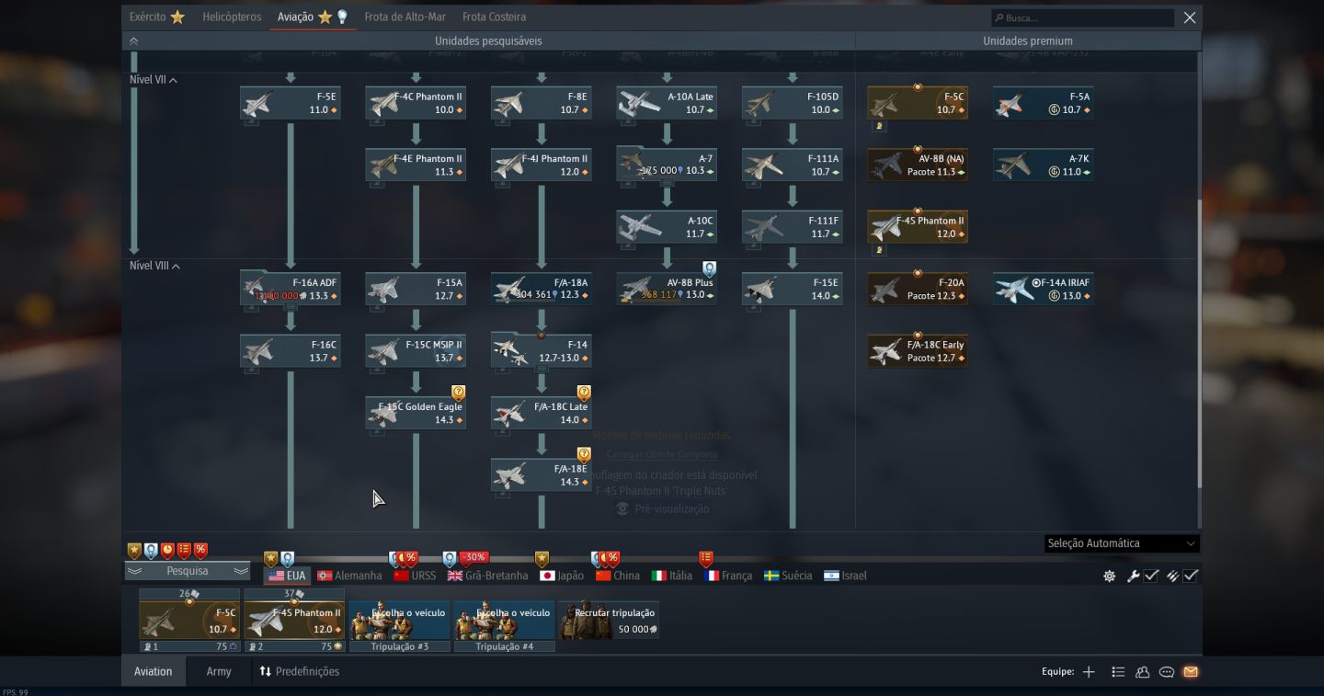Open Predefinições presets selector
Screen dimensions: 1324x696
pyautogui.click(x=299, y=672)
